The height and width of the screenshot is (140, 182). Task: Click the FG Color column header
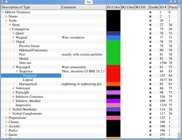113,7
